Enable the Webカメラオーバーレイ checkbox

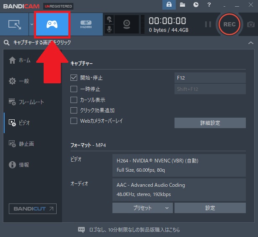coord(74,121)
